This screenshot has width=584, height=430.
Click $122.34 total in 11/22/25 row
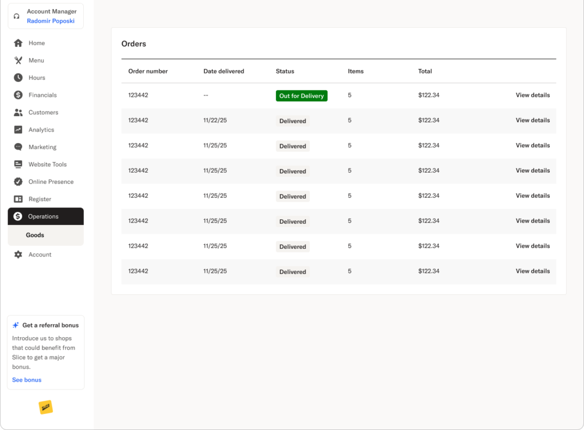click(x=429, y=120)
